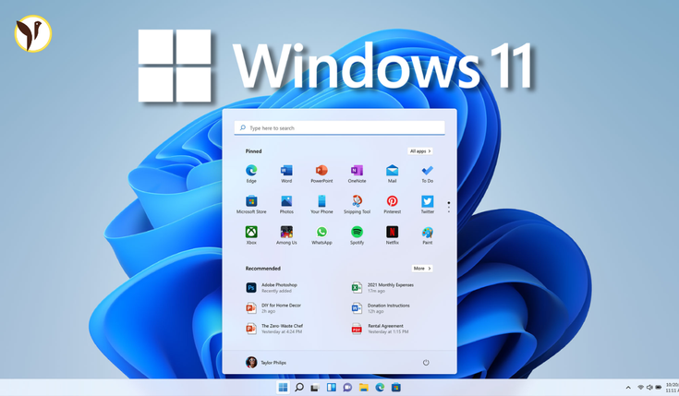679x396 pixels.
Task: Open the Mail app
Action: tap(392, 174)
